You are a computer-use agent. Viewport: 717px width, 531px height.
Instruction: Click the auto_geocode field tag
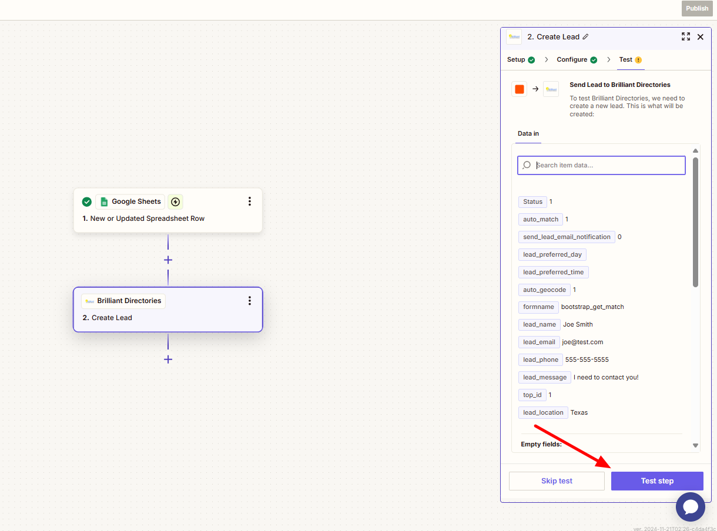(x=544, y=290)
